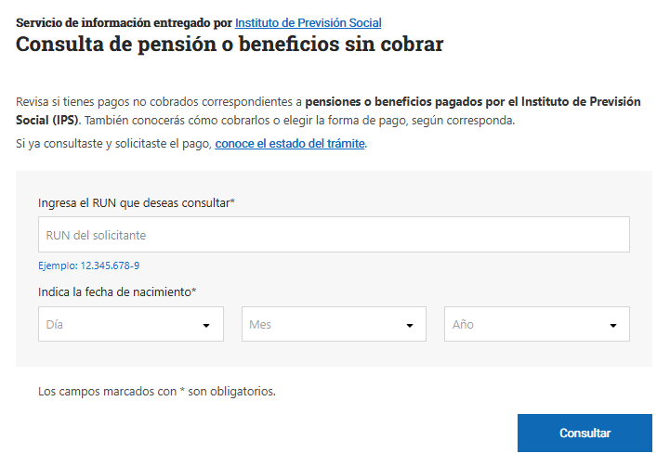Click the "Indica la fecha de nacimiento" label
This screenshot has width=670, height=466.
tap(117, 292)
